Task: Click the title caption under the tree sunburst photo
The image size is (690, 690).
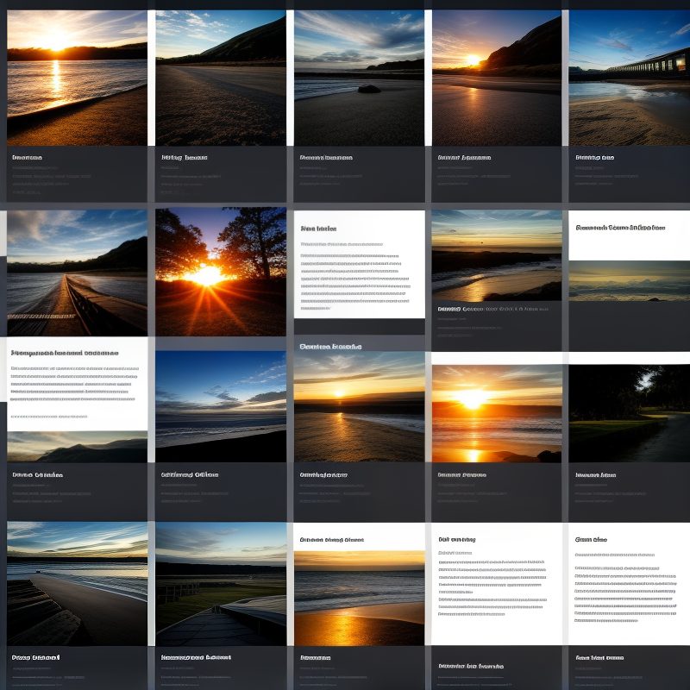Action: pyautogui.click(x=190, y=474)
